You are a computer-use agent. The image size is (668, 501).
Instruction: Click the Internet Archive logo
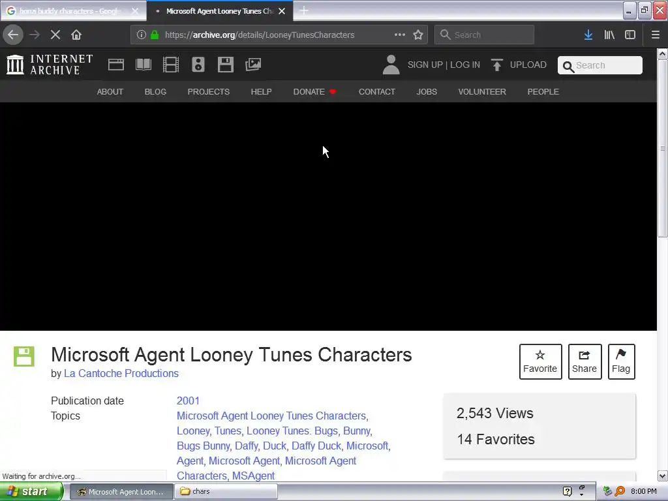[50, 65]
